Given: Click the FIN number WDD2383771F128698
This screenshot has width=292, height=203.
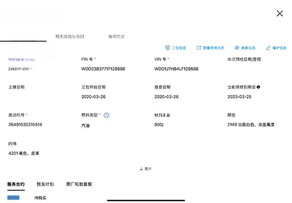Looking at the screenshot, I should (103, 69).
